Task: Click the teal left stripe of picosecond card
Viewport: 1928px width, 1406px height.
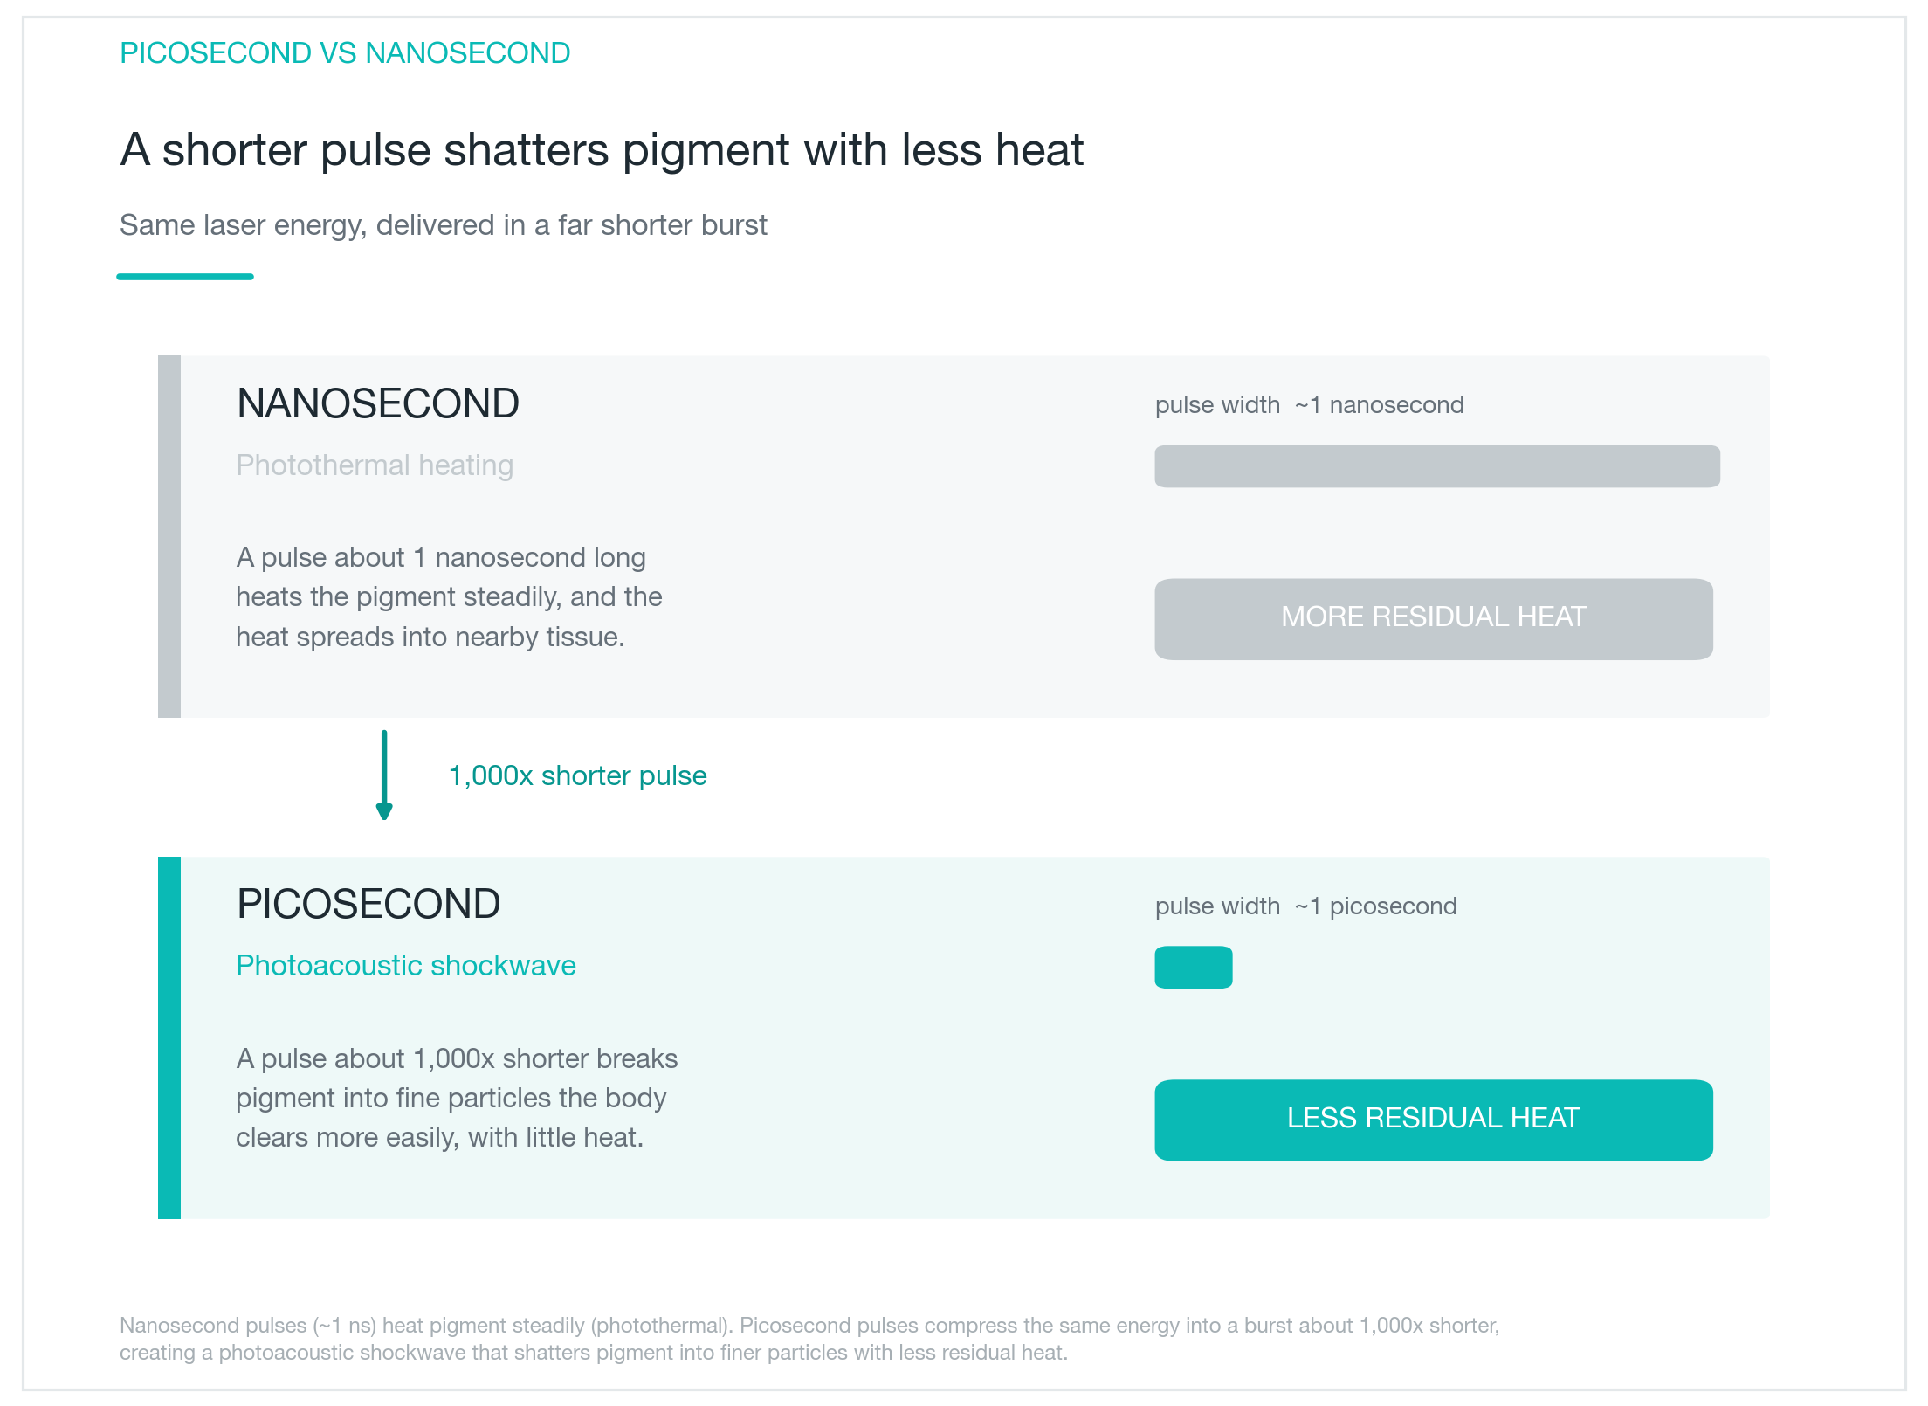Action: 169,1037
